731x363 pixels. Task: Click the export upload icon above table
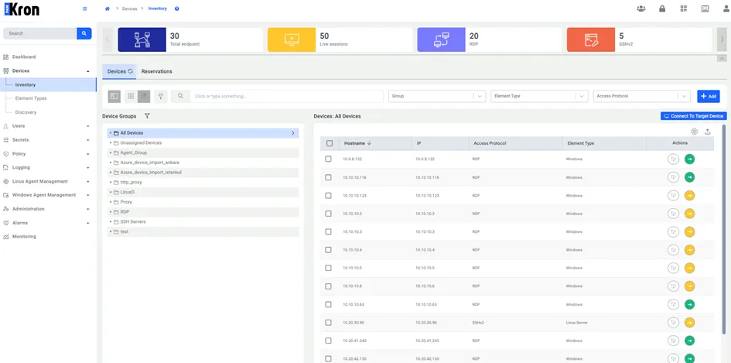coord(707,132)
